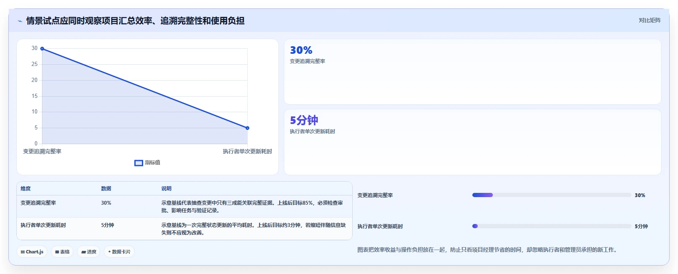This screenshot has height=274, width=678.
Task: Click the y-axis label 15 on the chart
Action: pyautogui.click(x=34, y=96)
